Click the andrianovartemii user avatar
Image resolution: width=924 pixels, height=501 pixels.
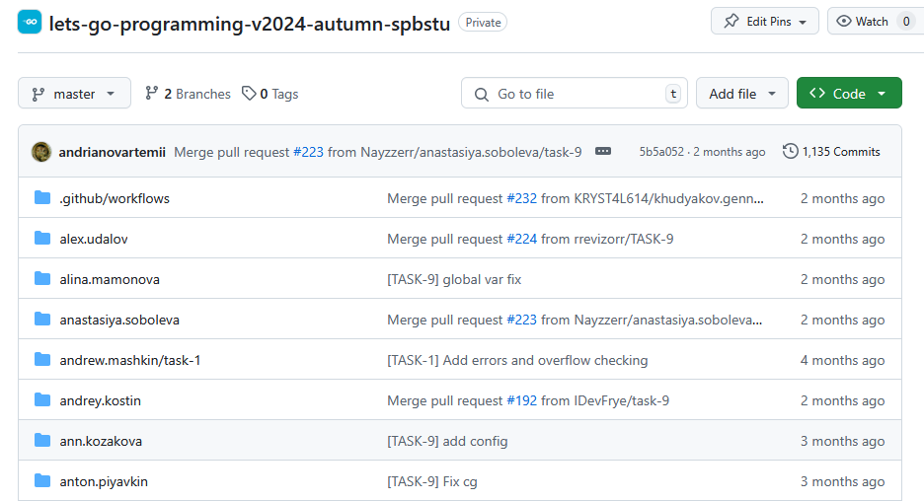(41, 152)
